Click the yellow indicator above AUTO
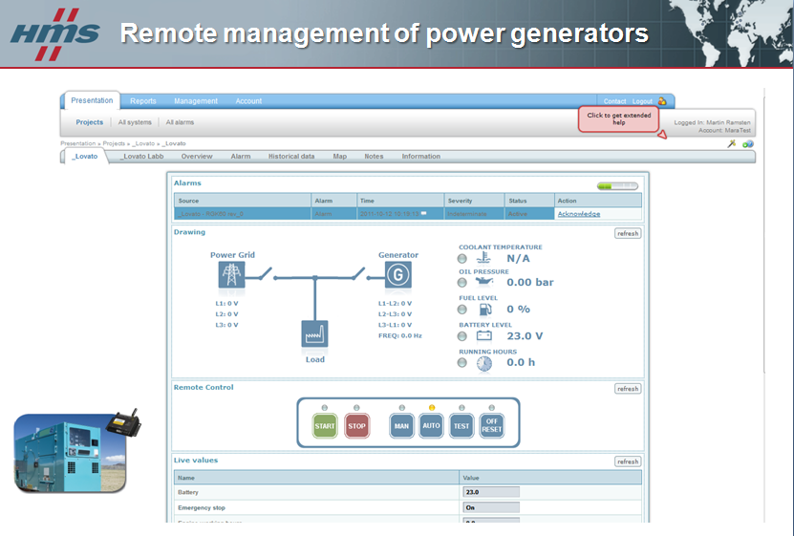This screenshot has height=536, width=794. [432, 407]
